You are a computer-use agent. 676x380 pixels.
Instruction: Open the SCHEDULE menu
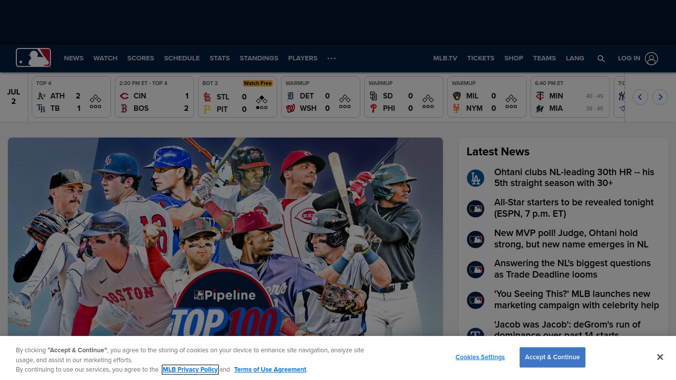(x=182, y=58)
